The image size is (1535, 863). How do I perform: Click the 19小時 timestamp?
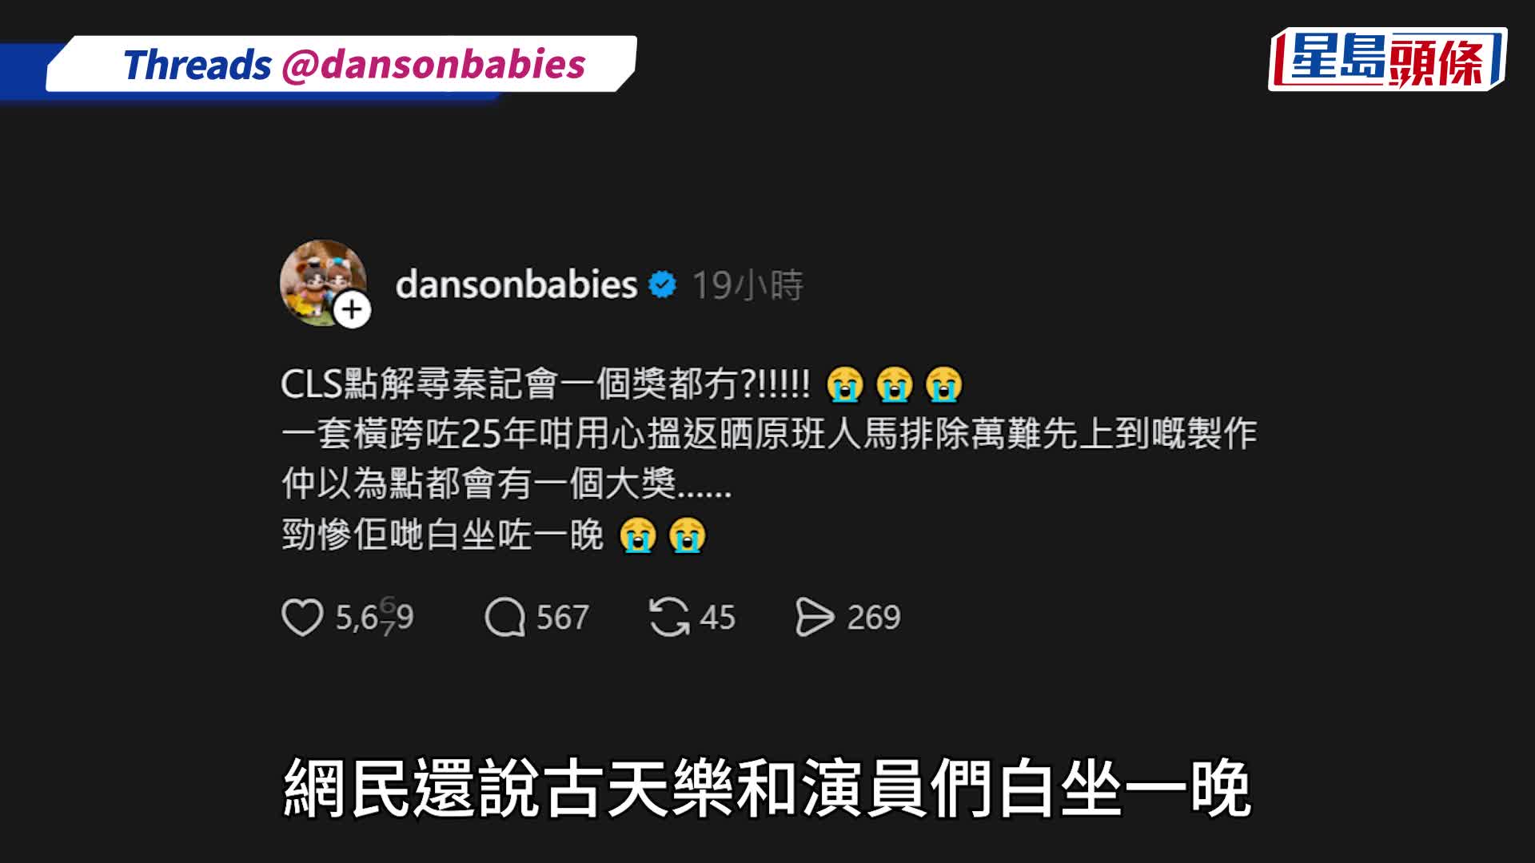(x=748, y=285)
